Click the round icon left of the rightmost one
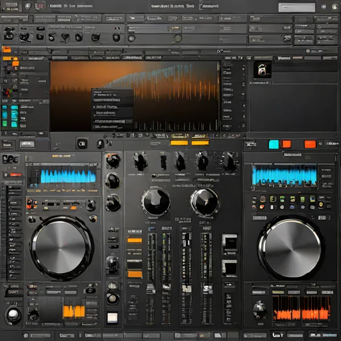Screen dimensions: 341x341 323,7
